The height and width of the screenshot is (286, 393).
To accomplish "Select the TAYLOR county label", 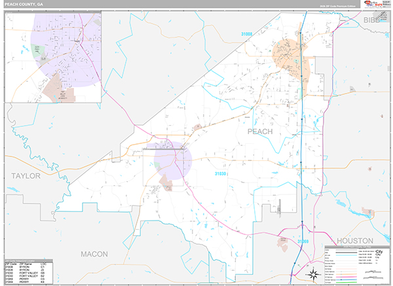I will (26, 176).
